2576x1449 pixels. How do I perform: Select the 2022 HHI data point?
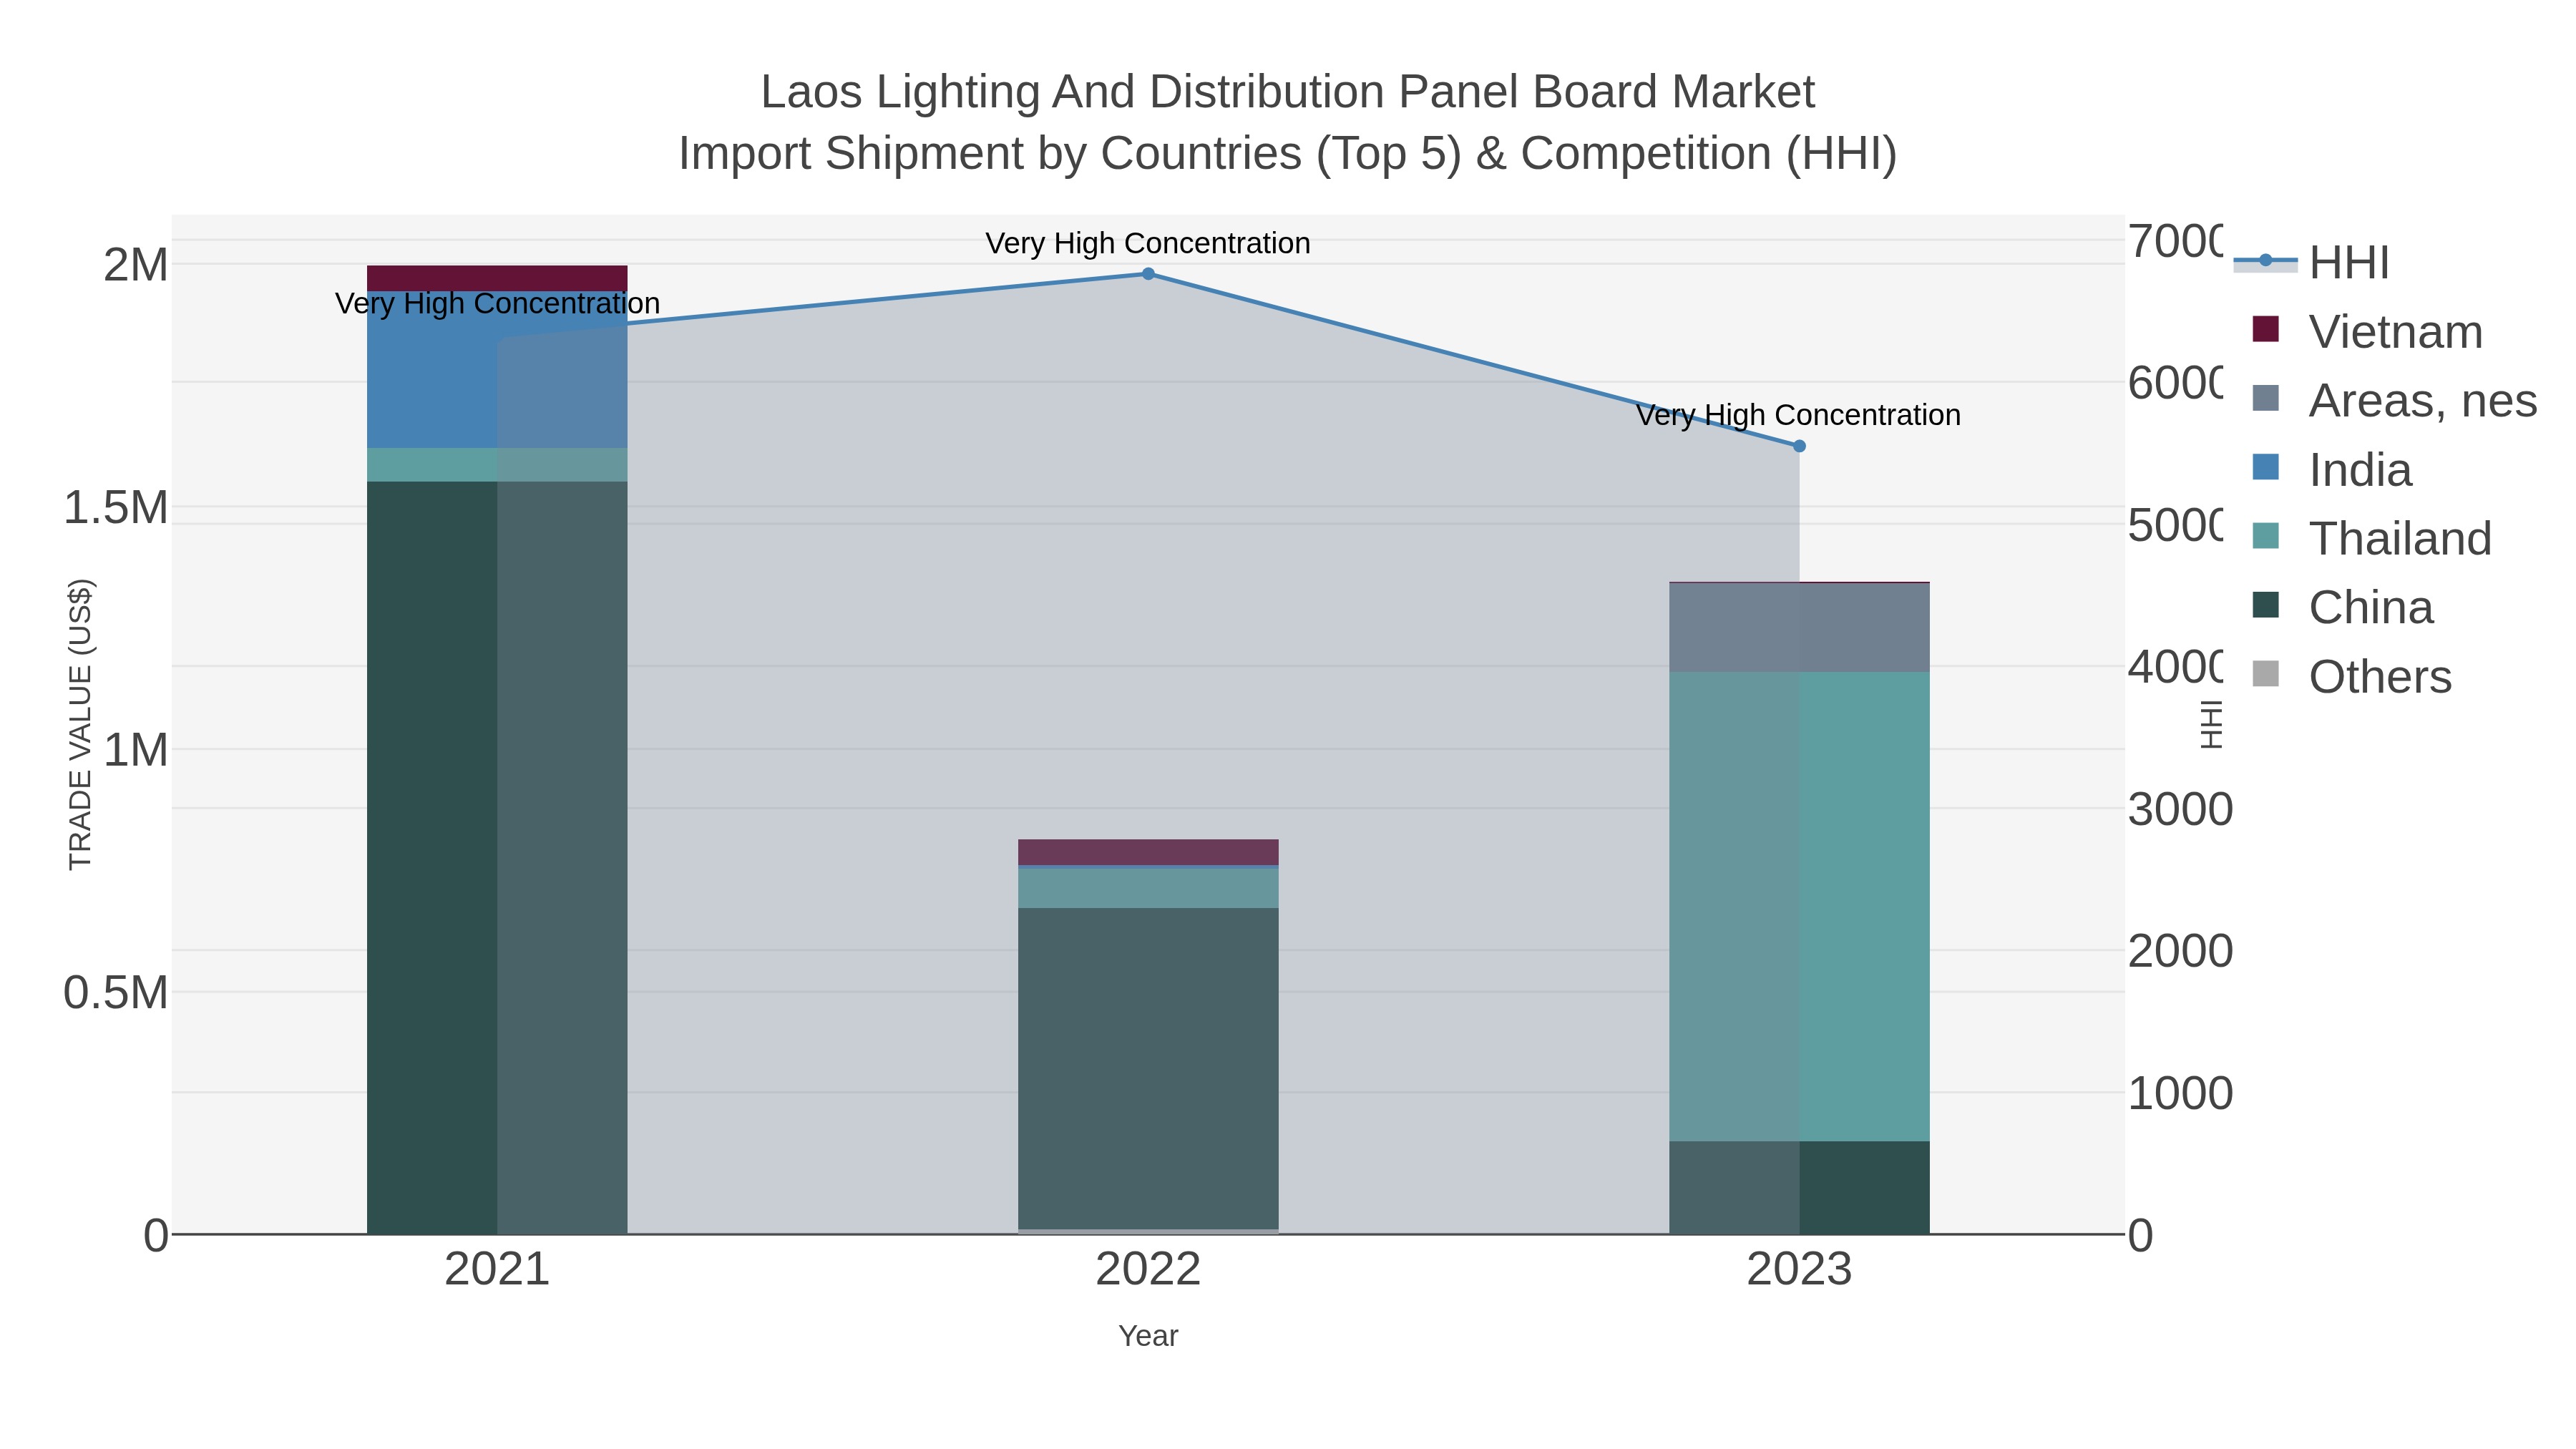(x=1148, y=274)
